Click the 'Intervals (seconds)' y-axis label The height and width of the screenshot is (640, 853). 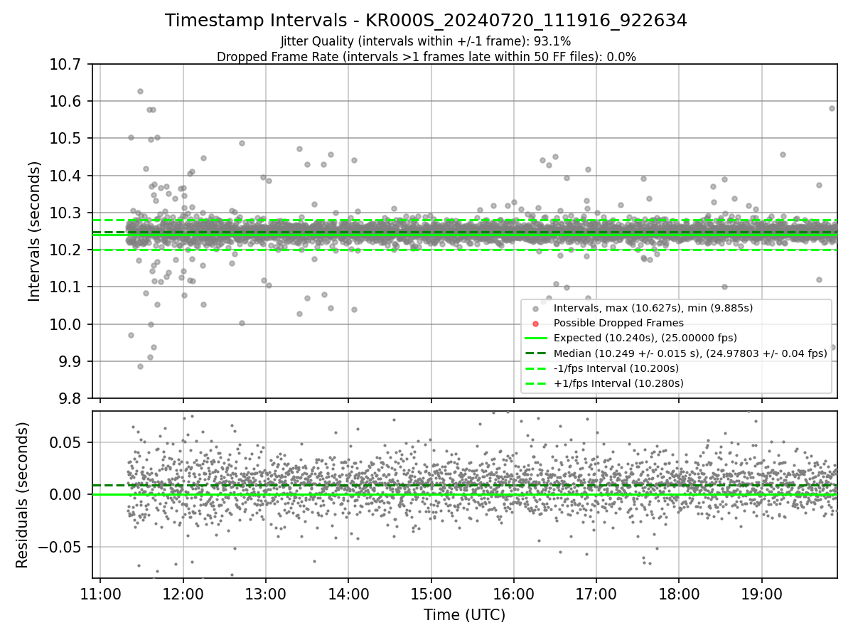pyautogui.click(x=34, y=231)
